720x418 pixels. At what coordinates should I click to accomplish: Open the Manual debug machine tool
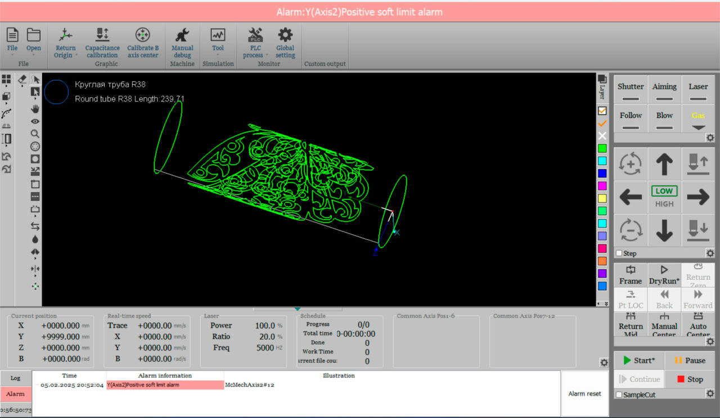coord(182,43)
